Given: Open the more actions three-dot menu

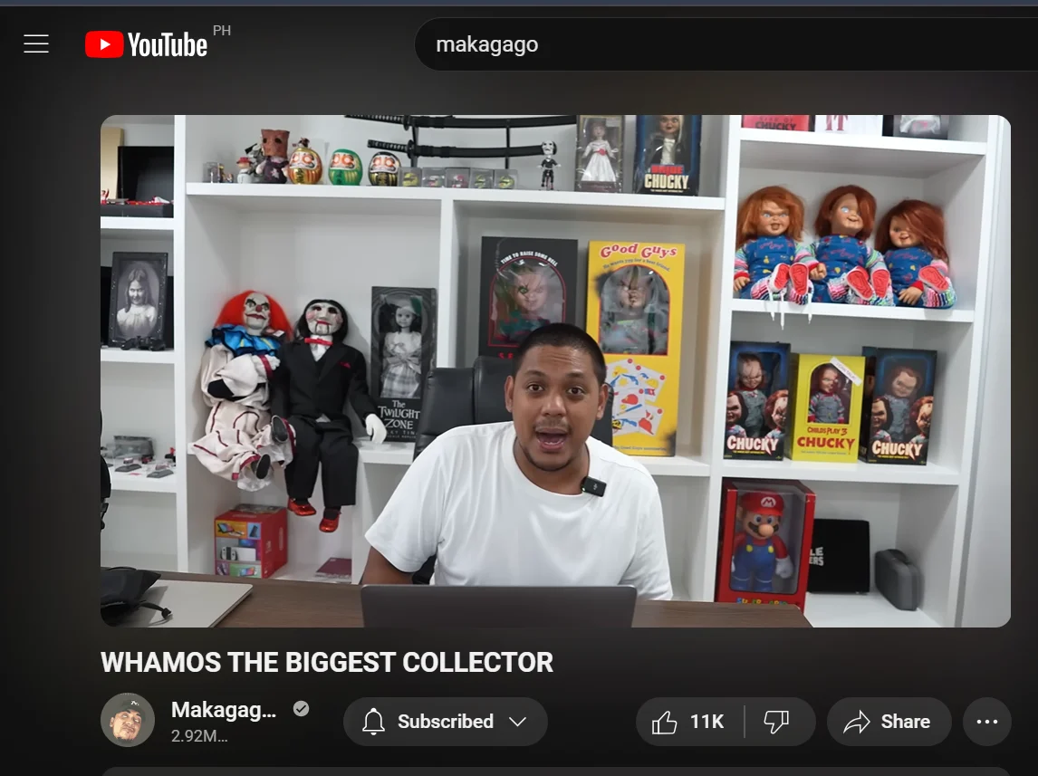Looking at the screenshot, I should (987, 721).
